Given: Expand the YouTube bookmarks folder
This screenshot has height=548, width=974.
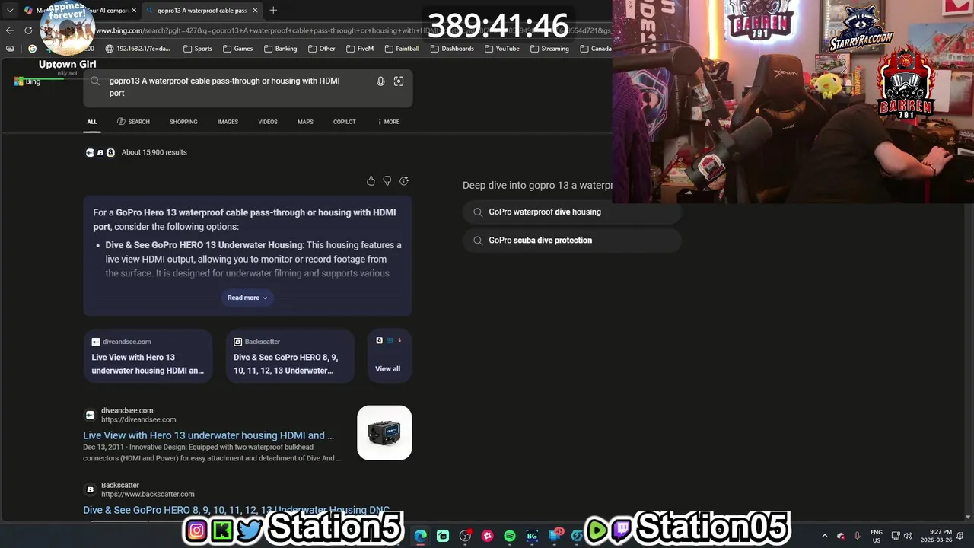Looking at the screenshot, I should pos(501,49).
